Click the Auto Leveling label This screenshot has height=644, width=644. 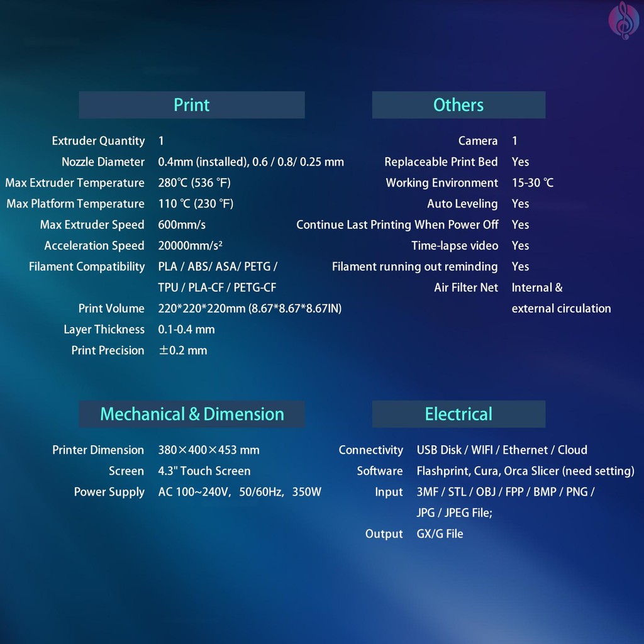click(x=462, y=204)
